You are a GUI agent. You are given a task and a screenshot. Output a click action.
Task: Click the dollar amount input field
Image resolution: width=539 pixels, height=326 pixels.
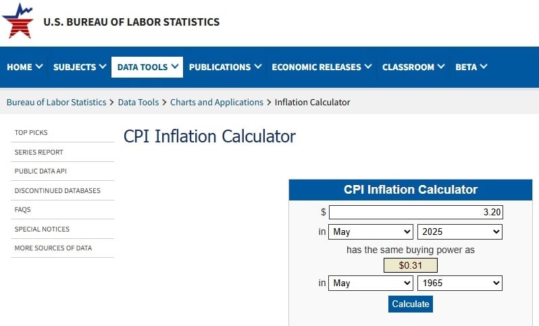pyautogui.click(x=415, y=213)
